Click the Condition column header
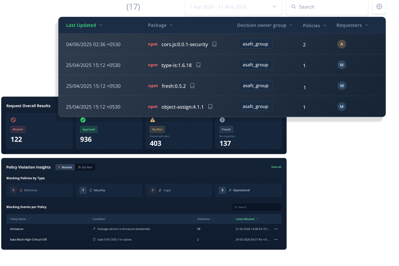This screenshot has width=399, height=266. (x=99, y=219)
